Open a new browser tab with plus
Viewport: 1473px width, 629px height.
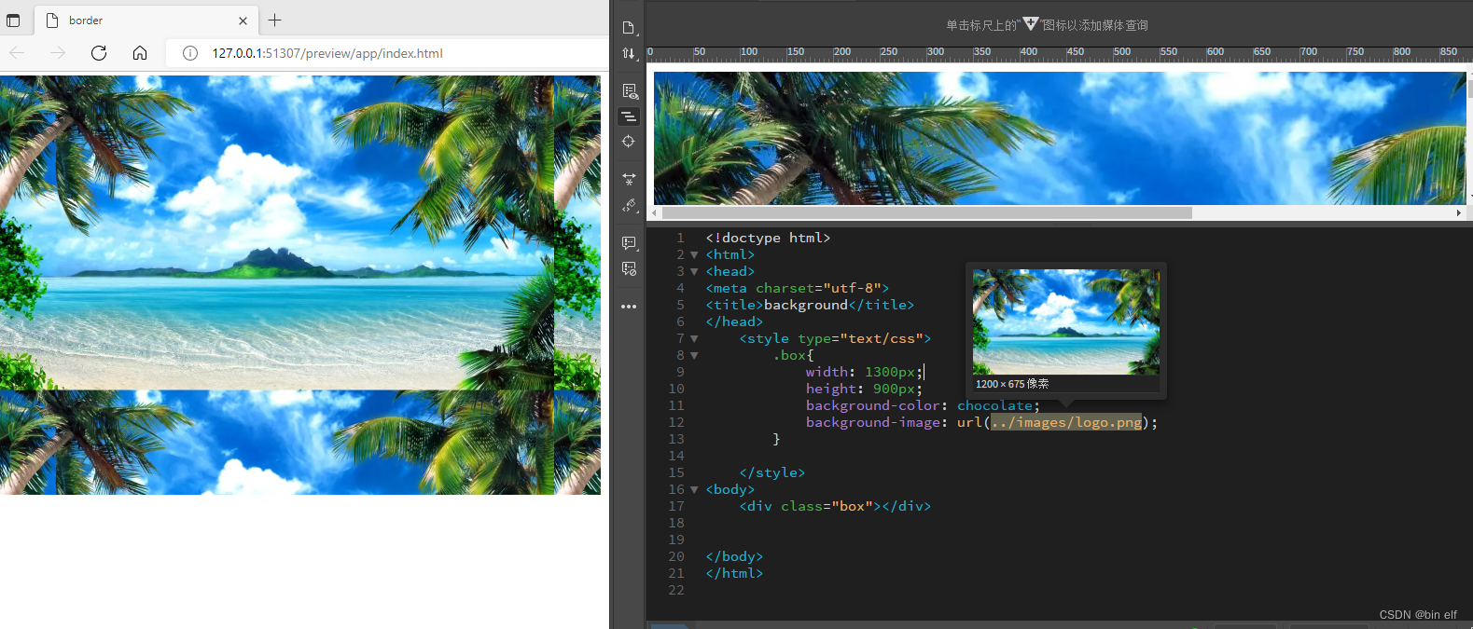(274, 21)
